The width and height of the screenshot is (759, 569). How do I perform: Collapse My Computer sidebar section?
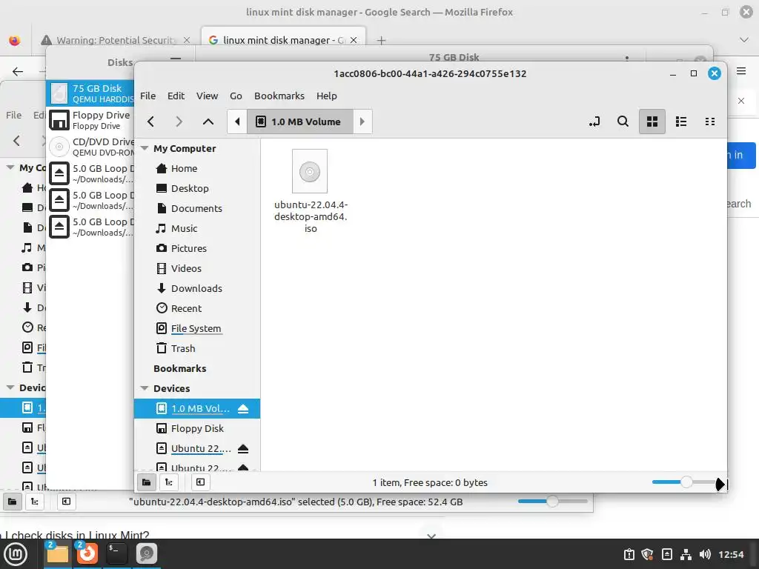coord(145,148)
